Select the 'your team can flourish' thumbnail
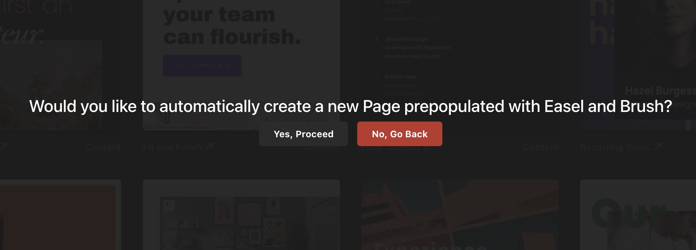 pyautogui.click(x=241, y=65)
